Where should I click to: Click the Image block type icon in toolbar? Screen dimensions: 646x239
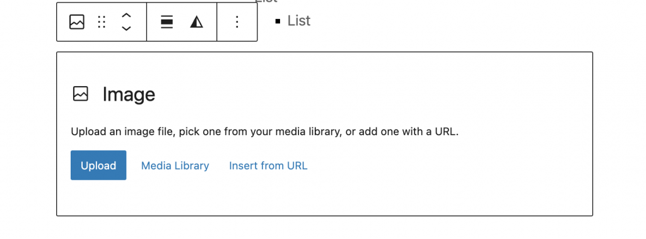coord(76,22)
